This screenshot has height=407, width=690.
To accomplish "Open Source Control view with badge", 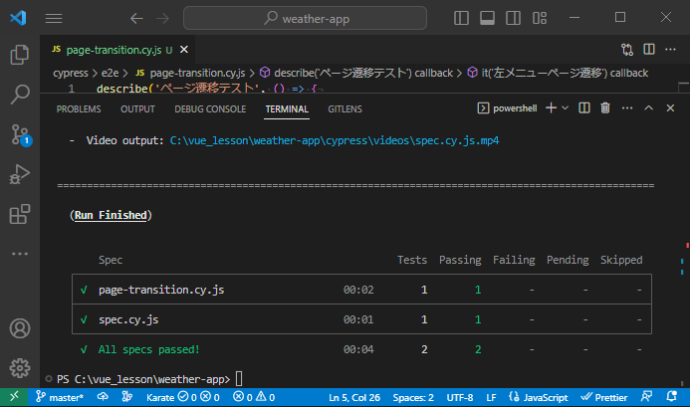I will [x=19, y=134].
